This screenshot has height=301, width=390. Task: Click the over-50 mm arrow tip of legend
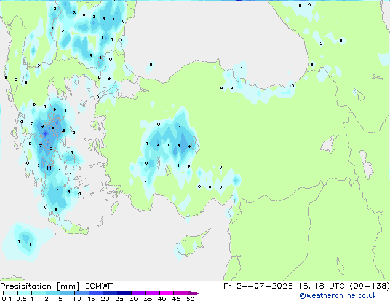tap(195, 293)
